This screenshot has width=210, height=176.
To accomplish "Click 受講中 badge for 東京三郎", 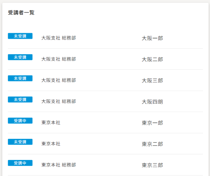I will click(x=20, y=163).
